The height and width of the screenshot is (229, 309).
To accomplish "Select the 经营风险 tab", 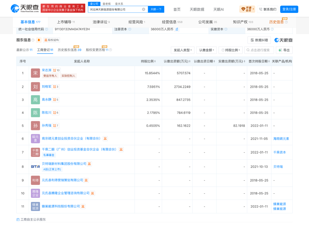I will pos(137,22).
